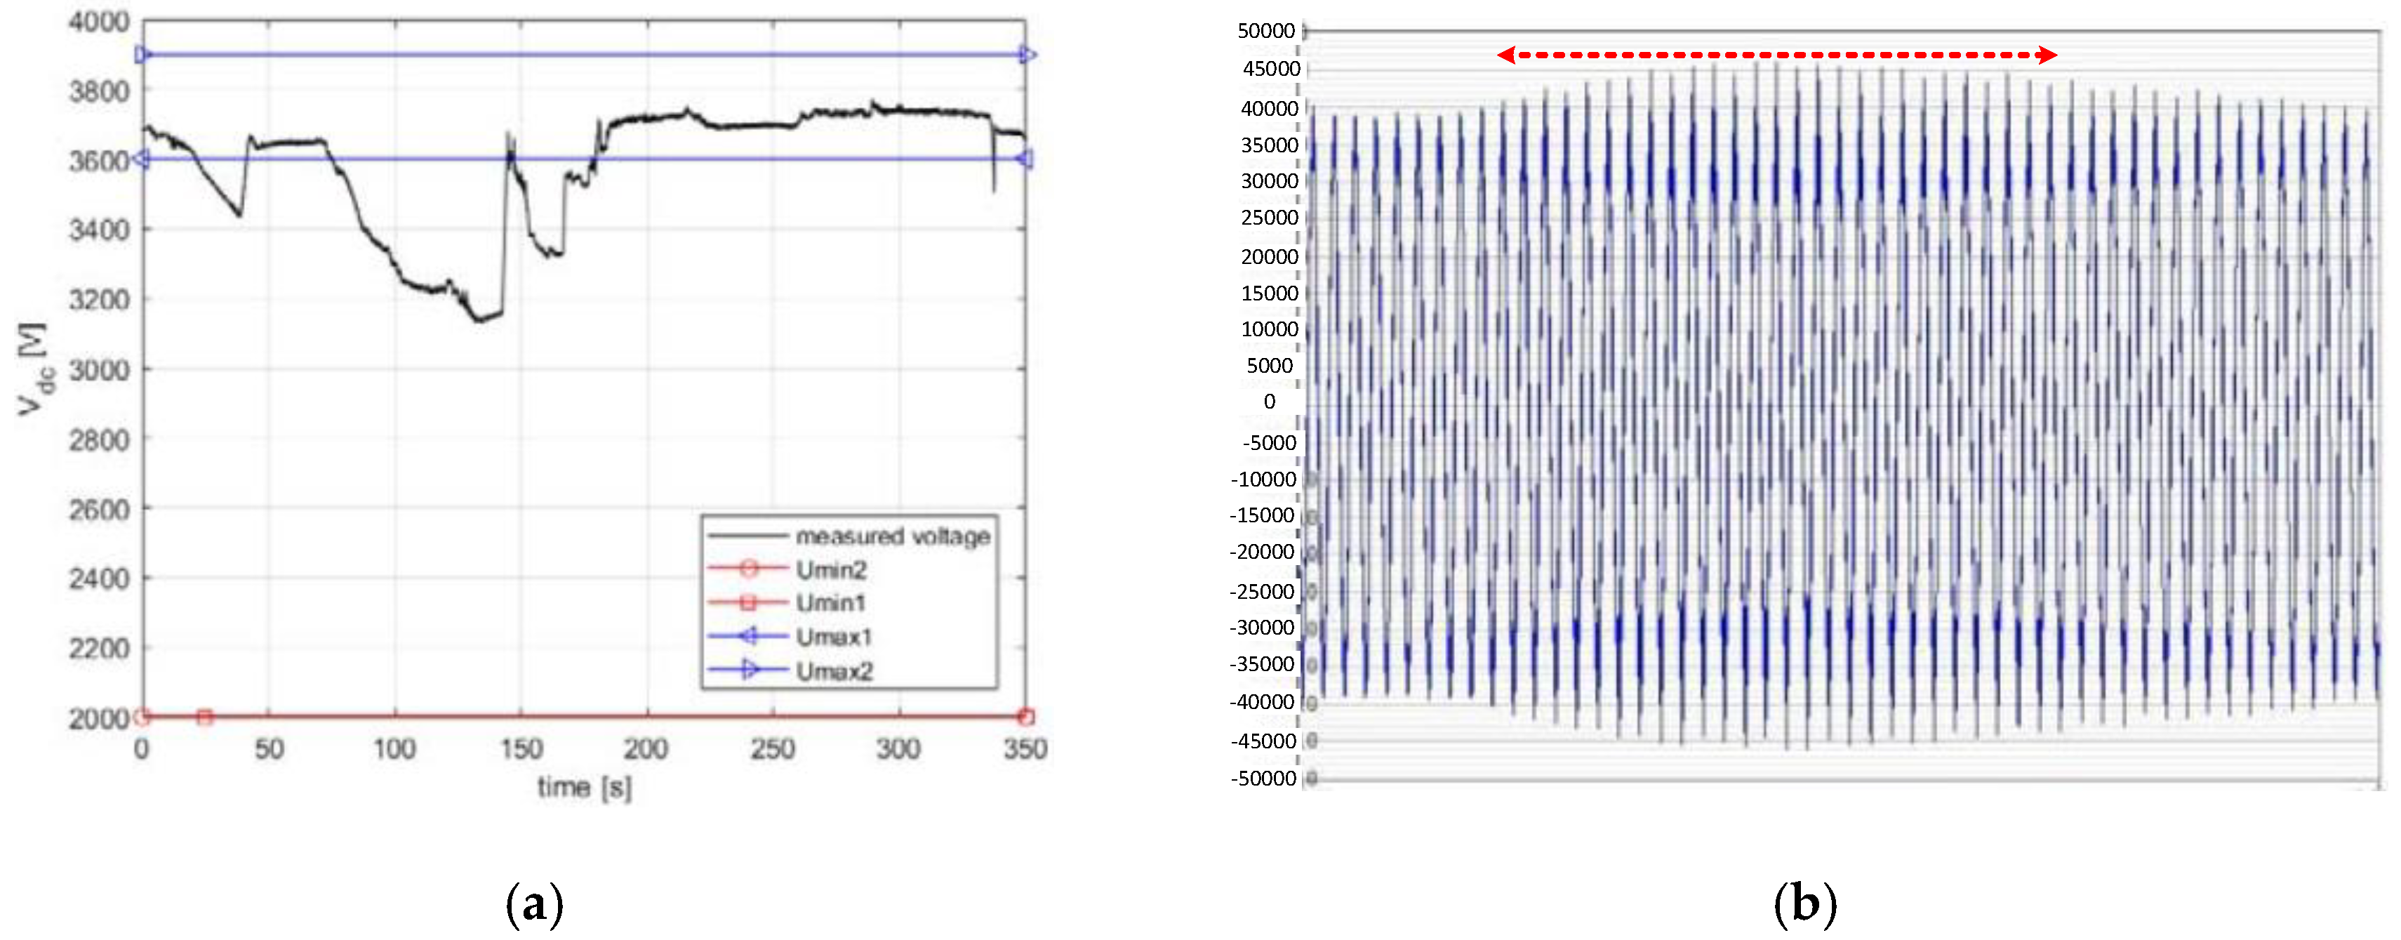Image resolution: width=2401 pixels, height=940 pixels.
Task: Click the 0 label on right chart axis
Action: pos(1270,402)
